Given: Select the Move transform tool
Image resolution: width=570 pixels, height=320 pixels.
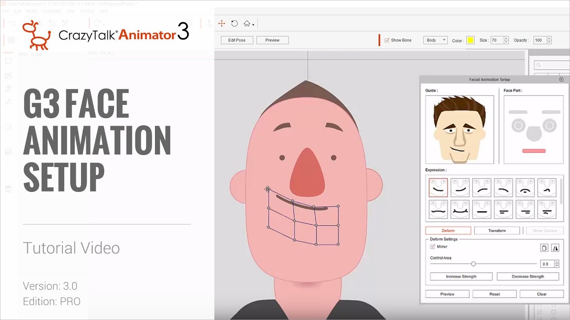Looking at the screenshot, I should (x=221, y=24).
